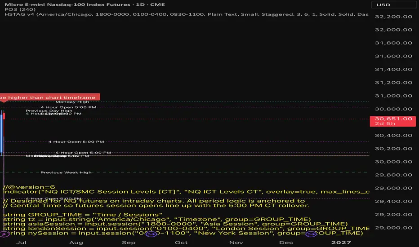Click the 31,600.00 price scale label
Viewport: 419px width, 247px height.
coord(393,56)
